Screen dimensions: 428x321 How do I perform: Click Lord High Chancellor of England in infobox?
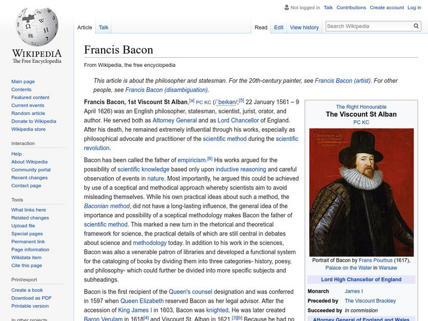362,279
